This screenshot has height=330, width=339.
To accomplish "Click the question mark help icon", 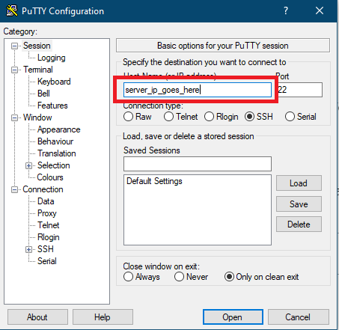I will click(x=286, y=10).
